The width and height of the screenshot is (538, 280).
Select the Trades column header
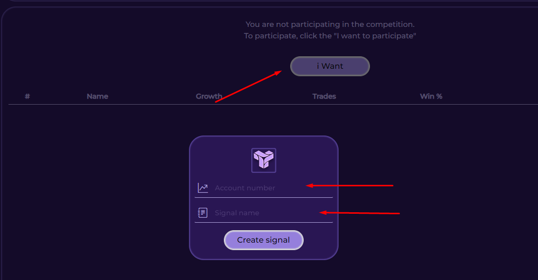click(x=324, y=96)
